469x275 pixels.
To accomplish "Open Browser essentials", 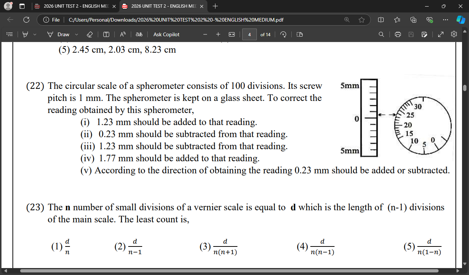I will pos(429,20).
